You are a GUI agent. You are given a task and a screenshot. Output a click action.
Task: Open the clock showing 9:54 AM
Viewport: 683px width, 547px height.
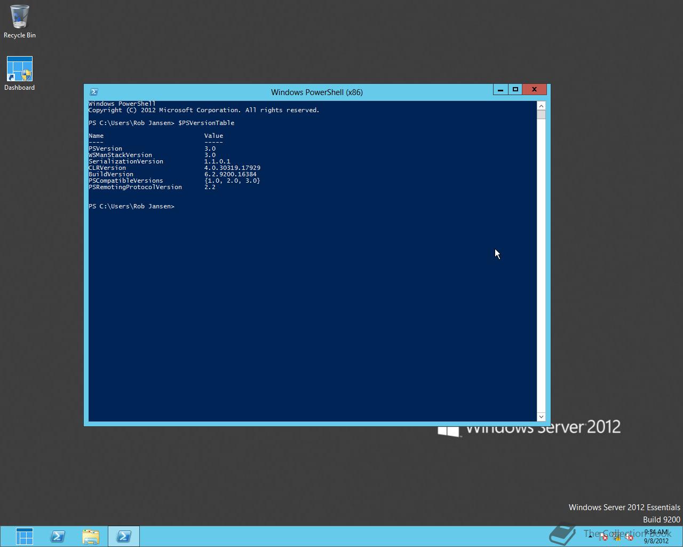tap(656, 536)
